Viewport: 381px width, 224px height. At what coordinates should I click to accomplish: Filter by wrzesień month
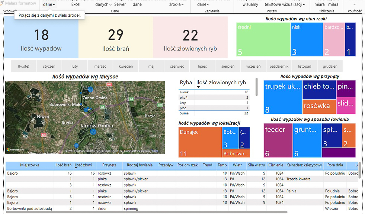tap(253, 66)
